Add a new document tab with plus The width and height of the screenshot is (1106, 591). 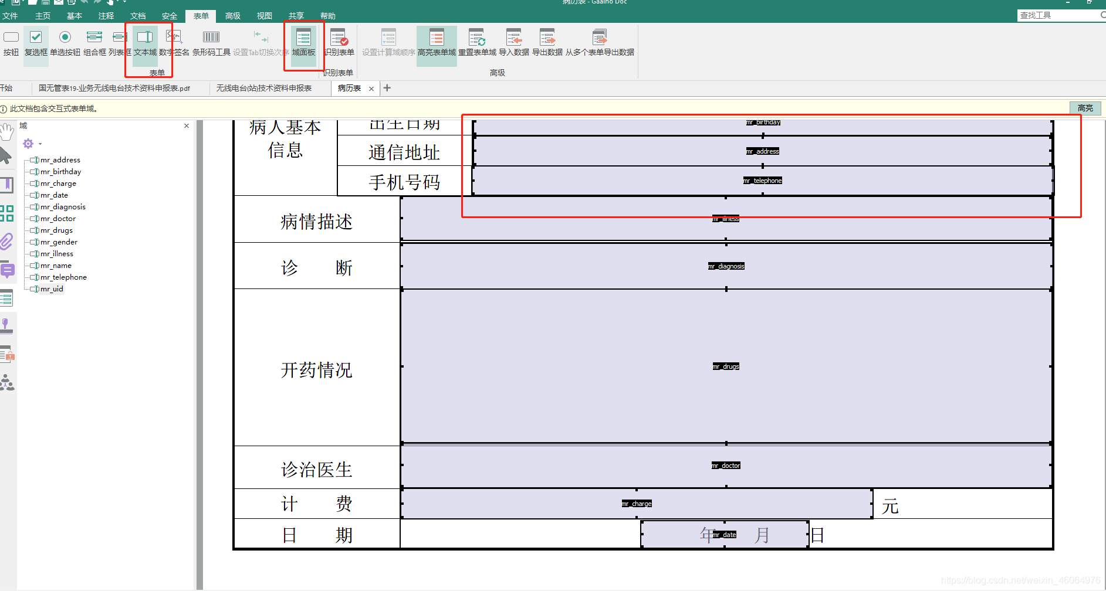pyautogui.click(x=387, y=88)
